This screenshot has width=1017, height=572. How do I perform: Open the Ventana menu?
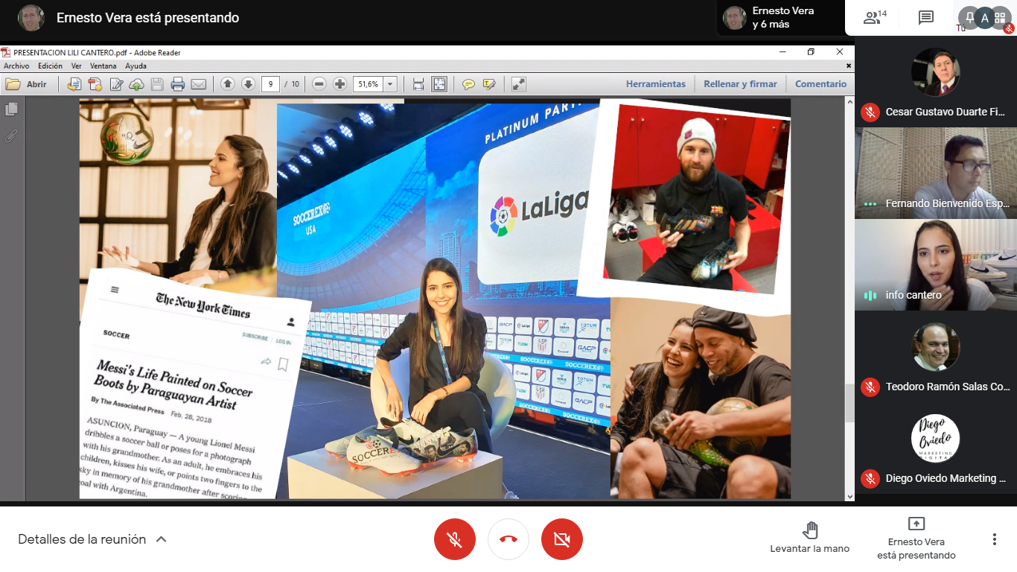coord(103,66)
